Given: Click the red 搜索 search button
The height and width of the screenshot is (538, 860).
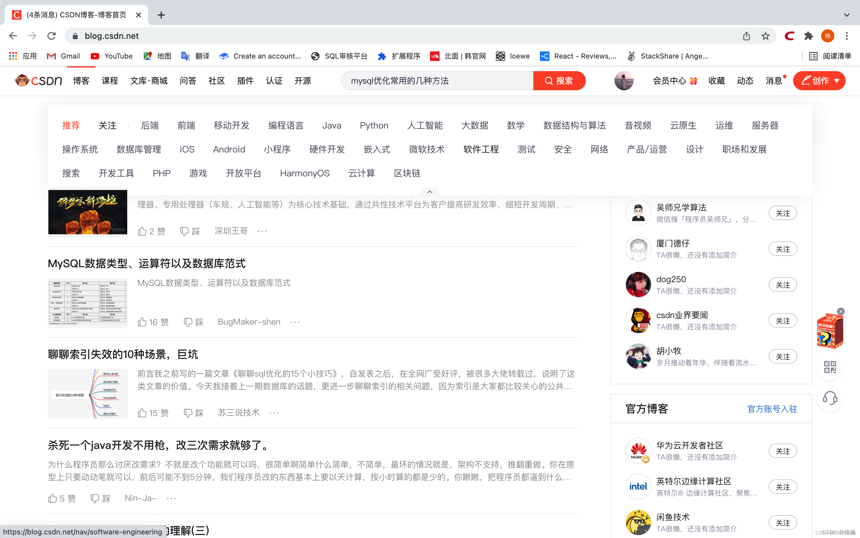Looking at the screenshot, I should (559, 81).
